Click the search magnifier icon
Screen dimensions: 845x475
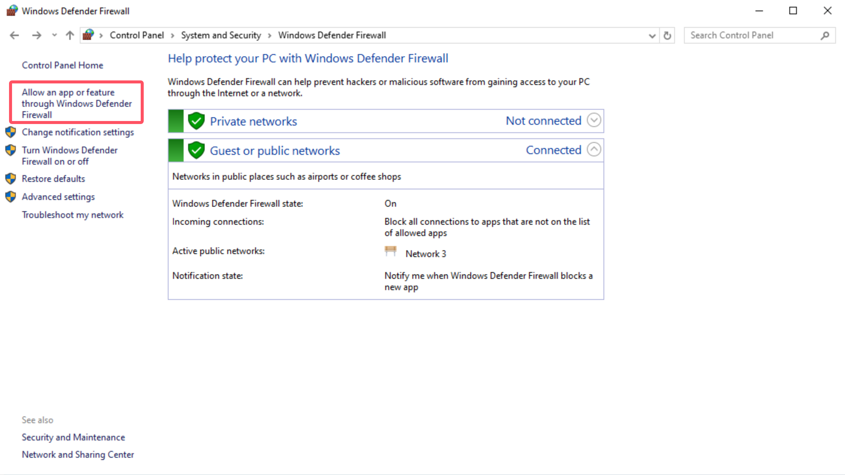825,35
